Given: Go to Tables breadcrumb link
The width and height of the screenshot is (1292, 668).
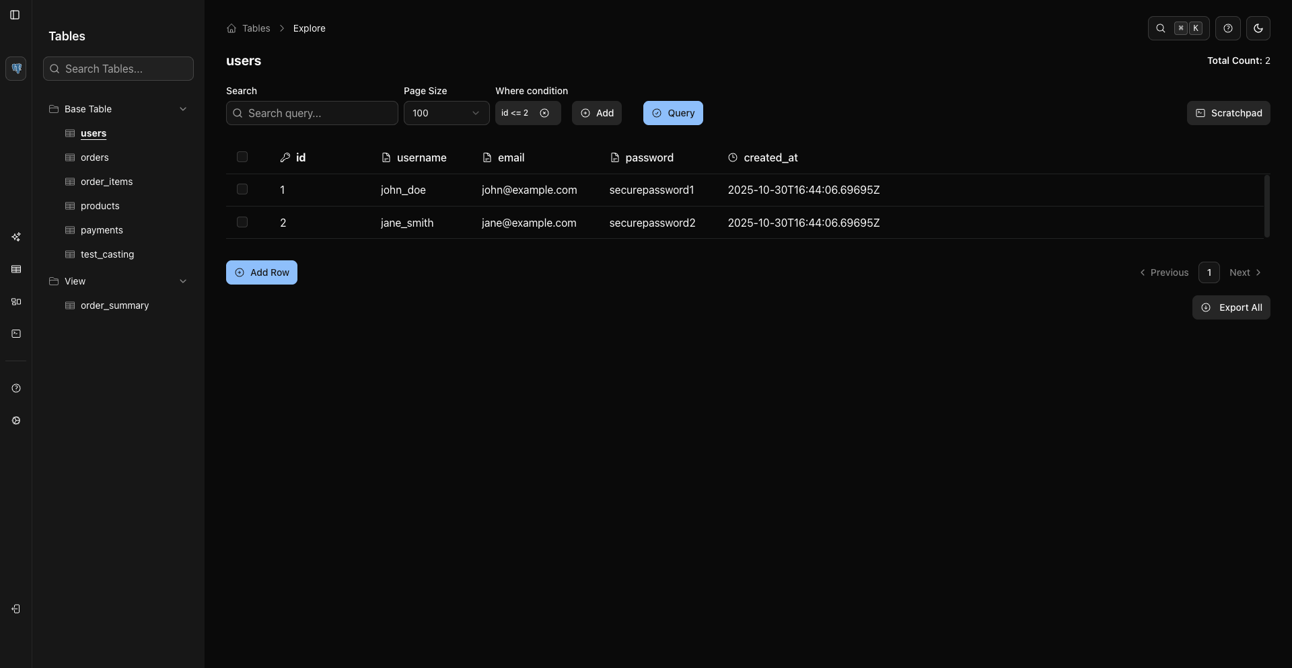Looking at the screenshot, I should pyautogui.click(x=256, y=28).
